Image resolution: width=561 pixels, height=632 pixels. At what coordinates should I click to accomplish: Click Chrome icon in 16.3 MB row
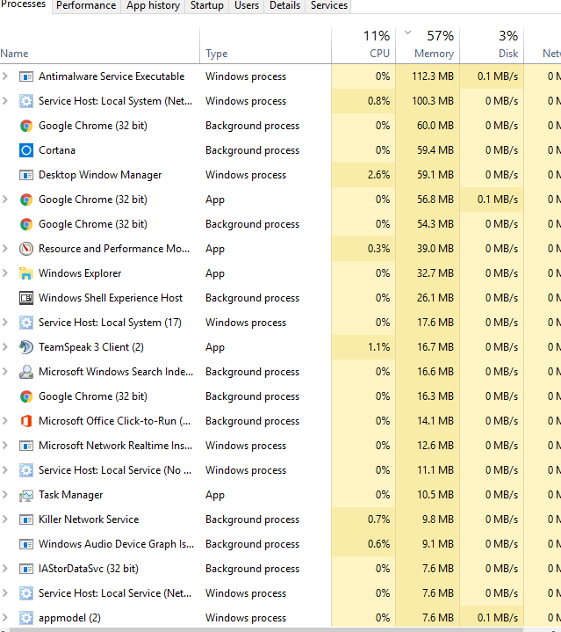(x=26, y=396)
